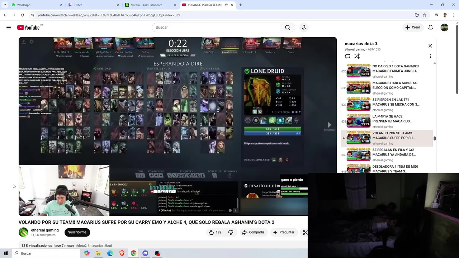Image resolution: width=459 pixels, height=258 pixels.
Task: Share the video via Compartir
Action: pyautogui.click(x=253, y=232)
